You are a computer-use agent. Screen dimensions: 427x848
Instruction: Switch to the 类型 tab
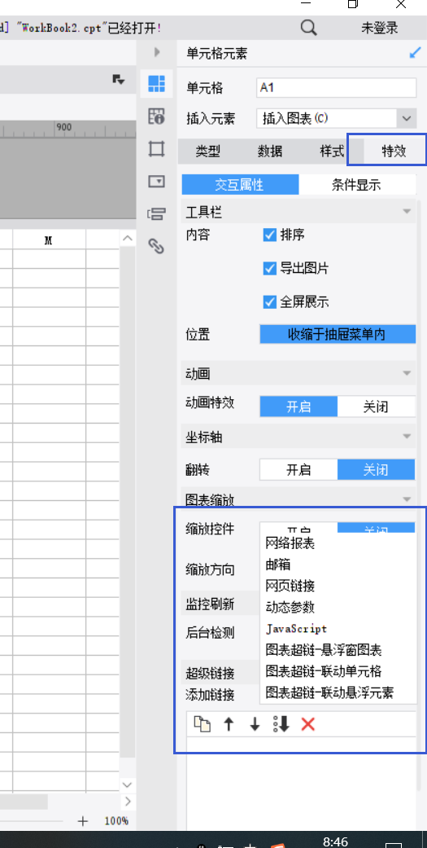click(208, 152)
